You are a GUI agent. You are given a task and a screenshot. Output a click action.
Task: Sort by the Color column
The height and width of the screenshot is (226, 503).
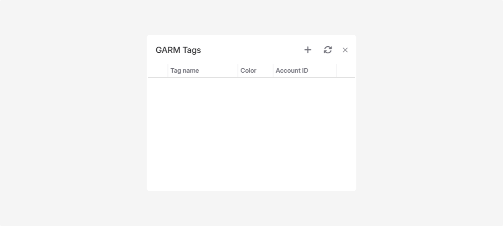[x=249, y=71]
